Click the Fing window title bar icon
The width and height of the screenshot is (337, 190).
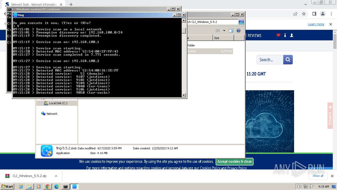coord(15,15)
